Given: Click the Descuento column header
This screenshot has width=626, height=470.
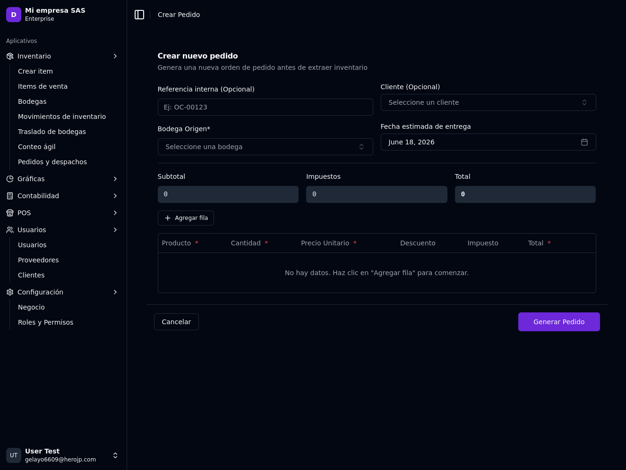Looking at the screenshot, I should 418,243.
